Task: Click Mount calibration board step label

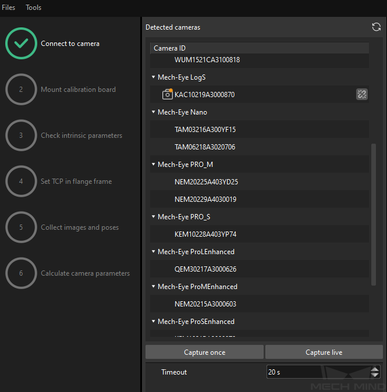Action: [78, 90]
